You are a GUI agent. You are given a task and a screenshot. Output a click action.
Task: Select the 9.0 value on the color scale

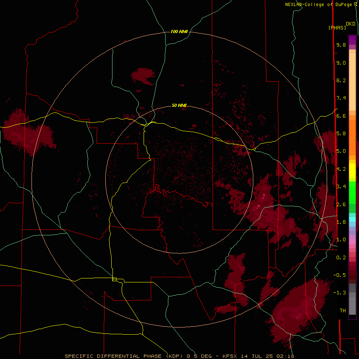click(341, 63)
